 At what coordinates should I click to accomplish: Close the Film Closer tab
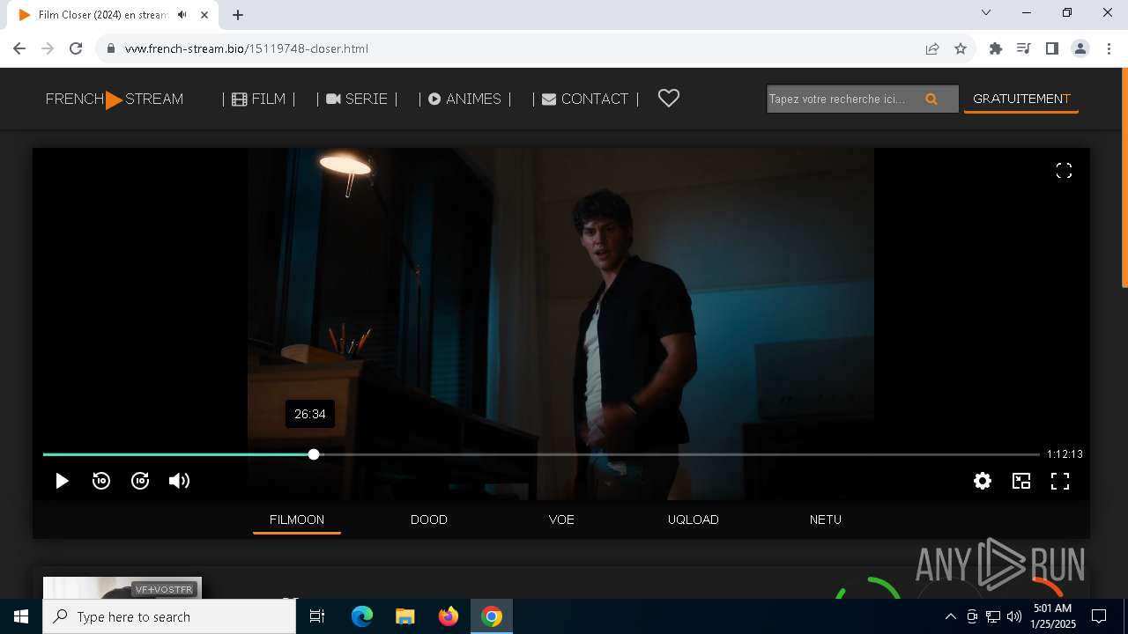pyautogui.click(x=204, y=15)
